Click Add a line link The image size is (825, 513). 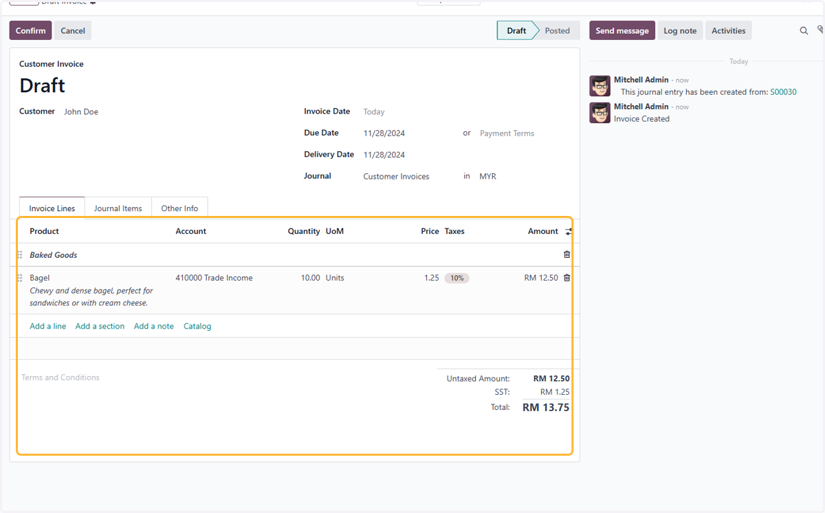point(48,326)
